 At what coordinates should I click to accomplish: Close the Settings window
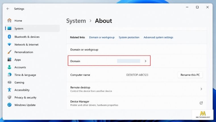[x=207, y=7]
